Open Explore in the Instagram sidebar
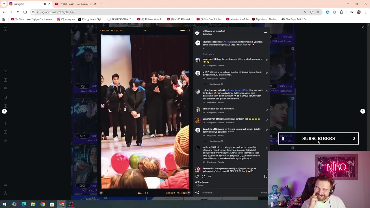 (5, 106)
